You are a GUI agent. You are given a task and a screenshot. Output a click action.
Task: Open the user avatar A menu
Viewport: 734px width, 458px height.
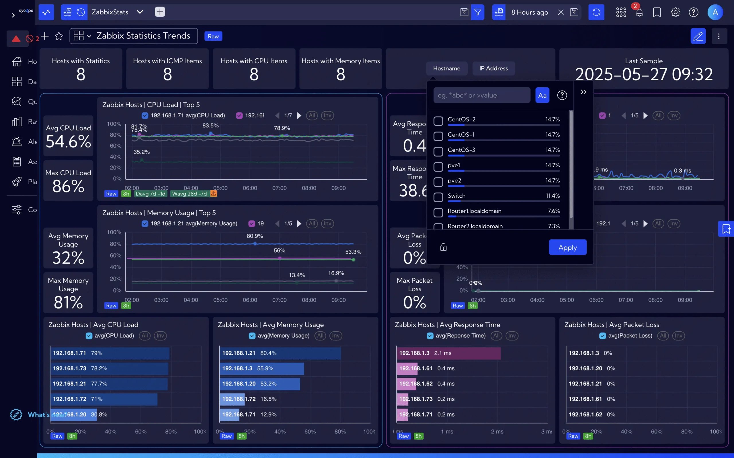point(715,12)
